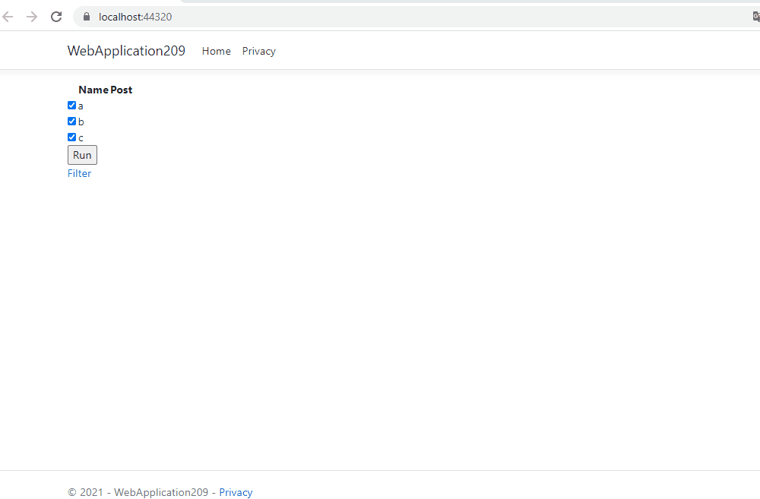Click the browser back arrow icon
The width and height of the screenshot is (760, 499).
8,16
